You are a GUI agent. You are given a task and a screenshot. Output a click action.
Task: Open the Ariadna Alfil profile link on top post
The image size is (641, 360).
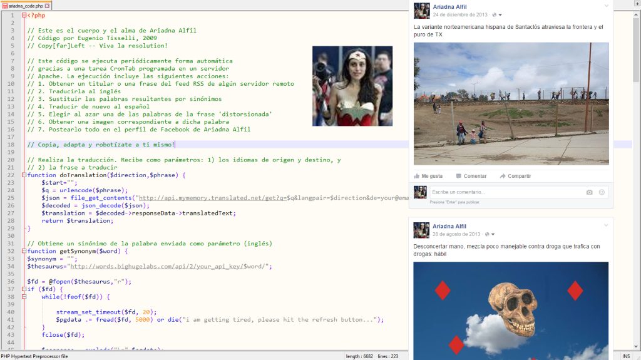[449, 6]
